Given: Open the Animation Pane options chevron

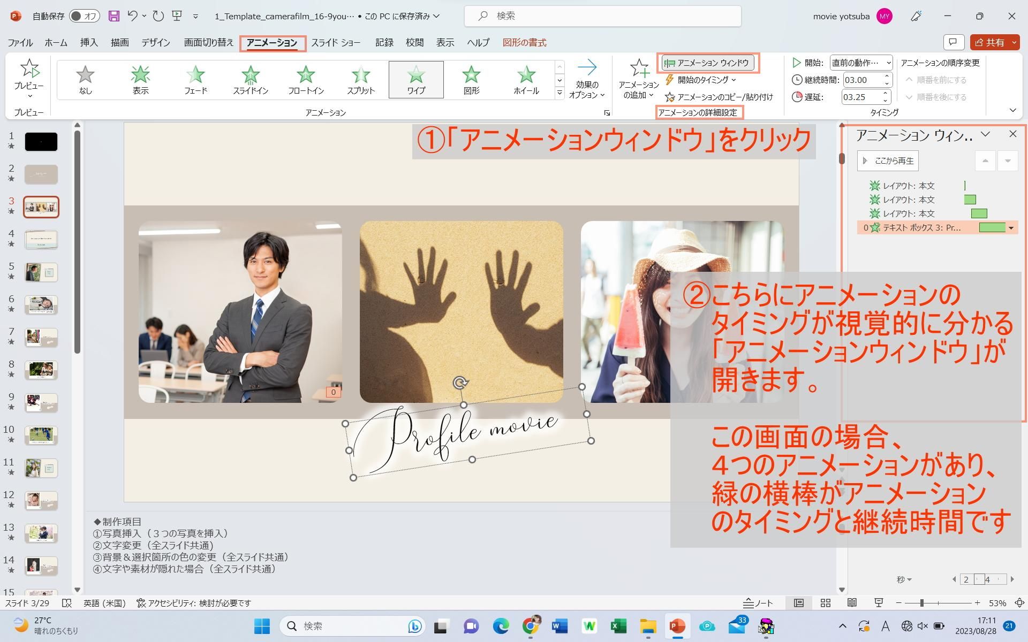Looking at the screenshot, I should pyautogui.click(x=985, y=134).
